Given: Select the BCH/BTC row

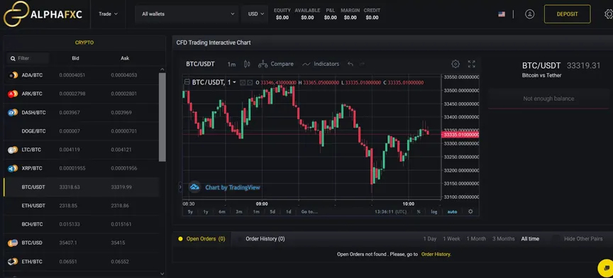Looking at the screenshot, I should (x=82, y=224).
